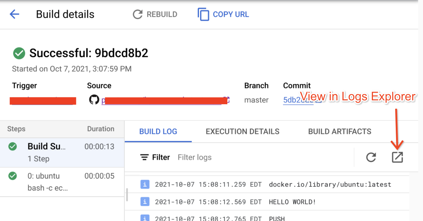Viewport: 423px width, 221px height.
Task: Click the REBUILD button
Action: pos(155,14)
